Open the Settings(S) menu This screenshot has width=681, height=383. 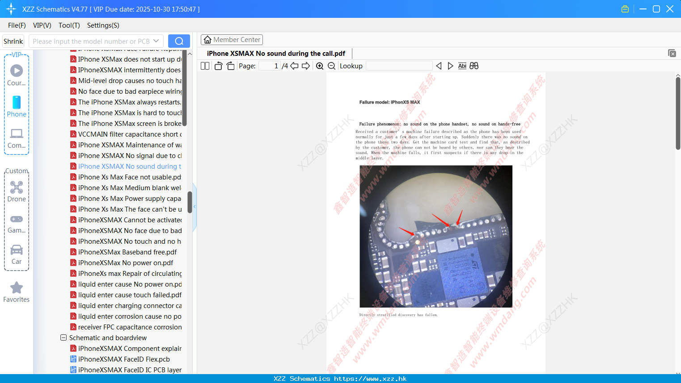click(103, 25)
